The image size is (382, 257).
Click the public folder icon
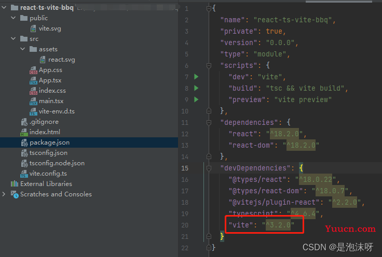coord(24,18)
